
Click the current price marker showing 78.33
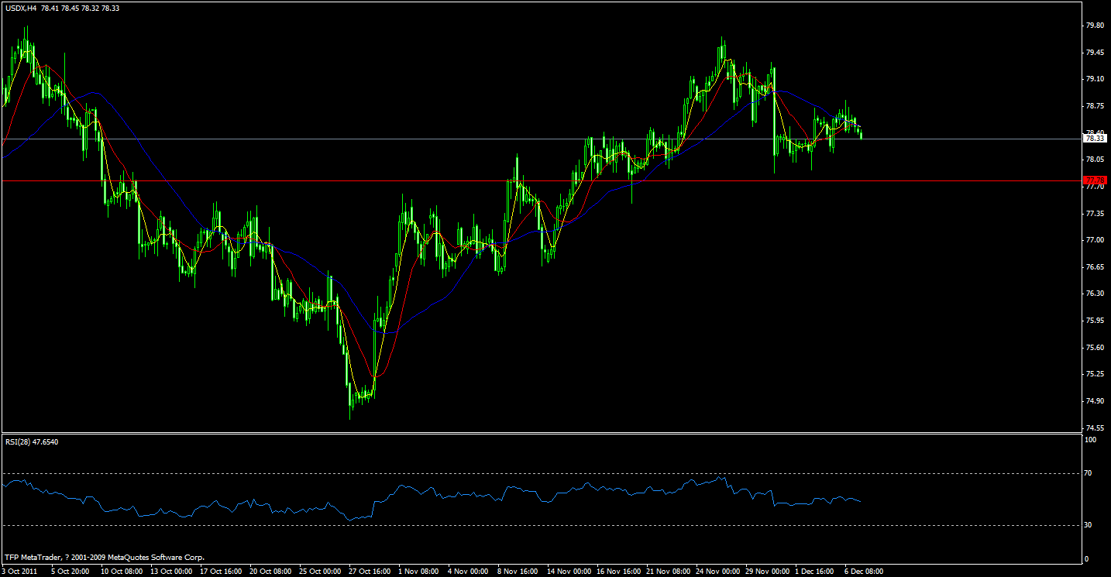(1094, 139)
